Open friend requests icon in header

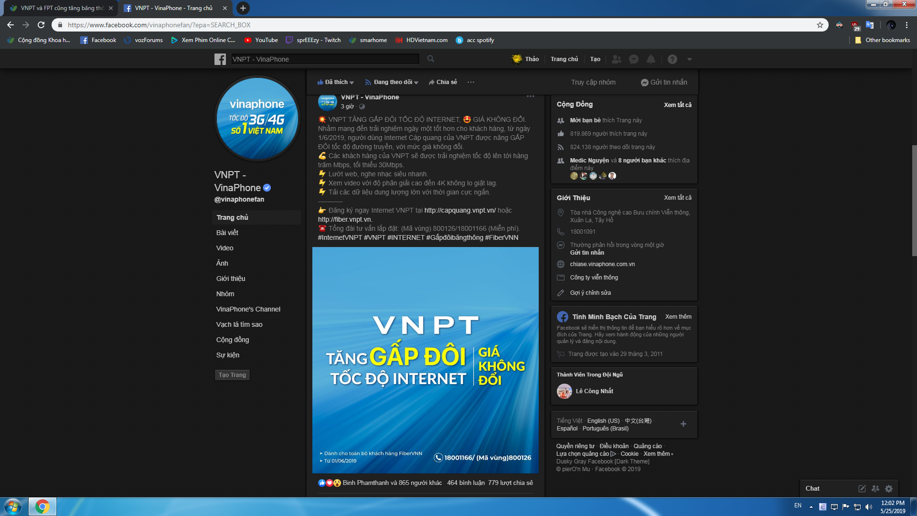(617, 59)
